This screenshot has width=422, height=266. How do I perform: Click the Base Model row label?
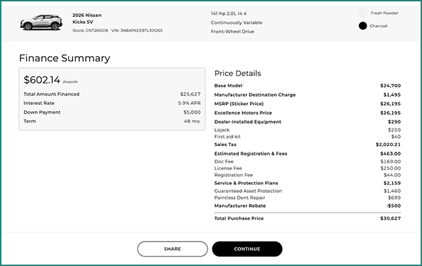228,85
